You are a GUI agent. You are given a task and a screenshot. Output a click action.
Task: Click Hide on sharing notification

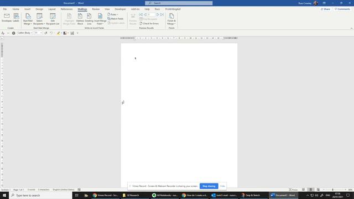(222, 186)
